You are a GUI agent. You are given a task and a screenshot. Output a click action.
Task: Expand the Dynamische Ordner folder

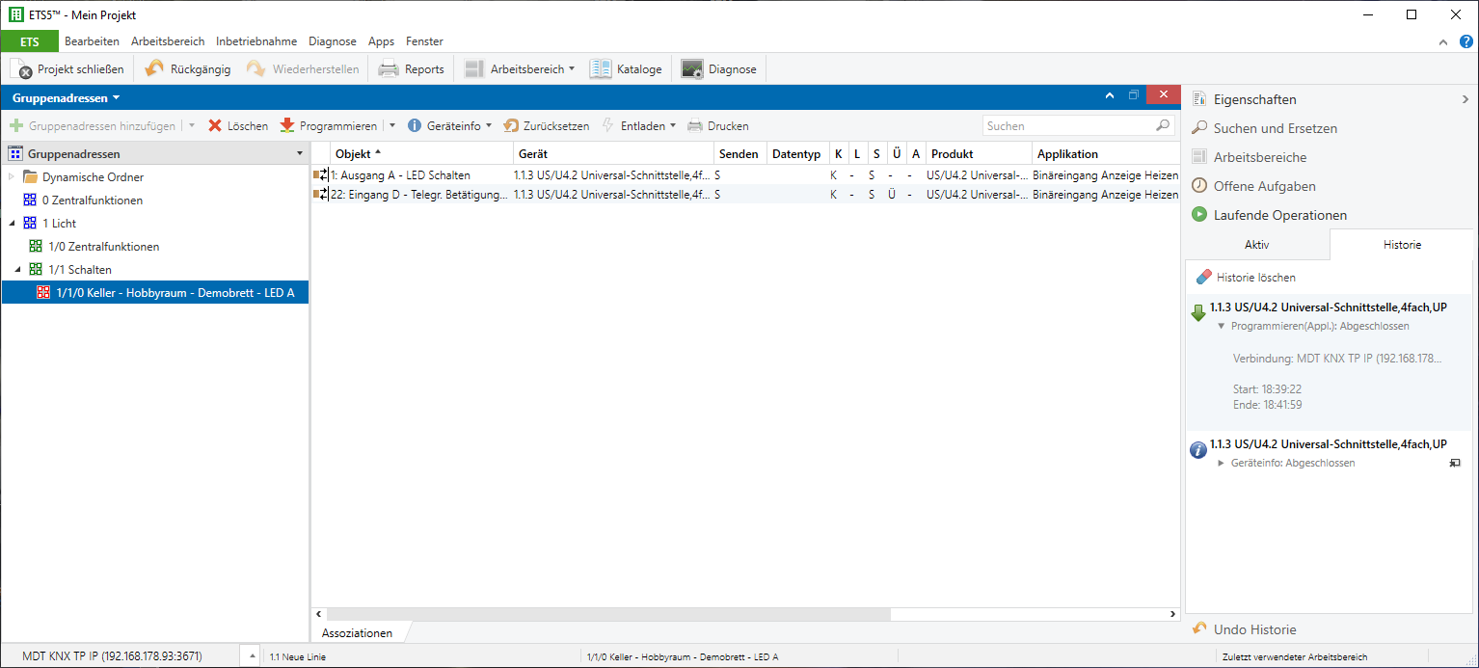click(x=12, y=177)
